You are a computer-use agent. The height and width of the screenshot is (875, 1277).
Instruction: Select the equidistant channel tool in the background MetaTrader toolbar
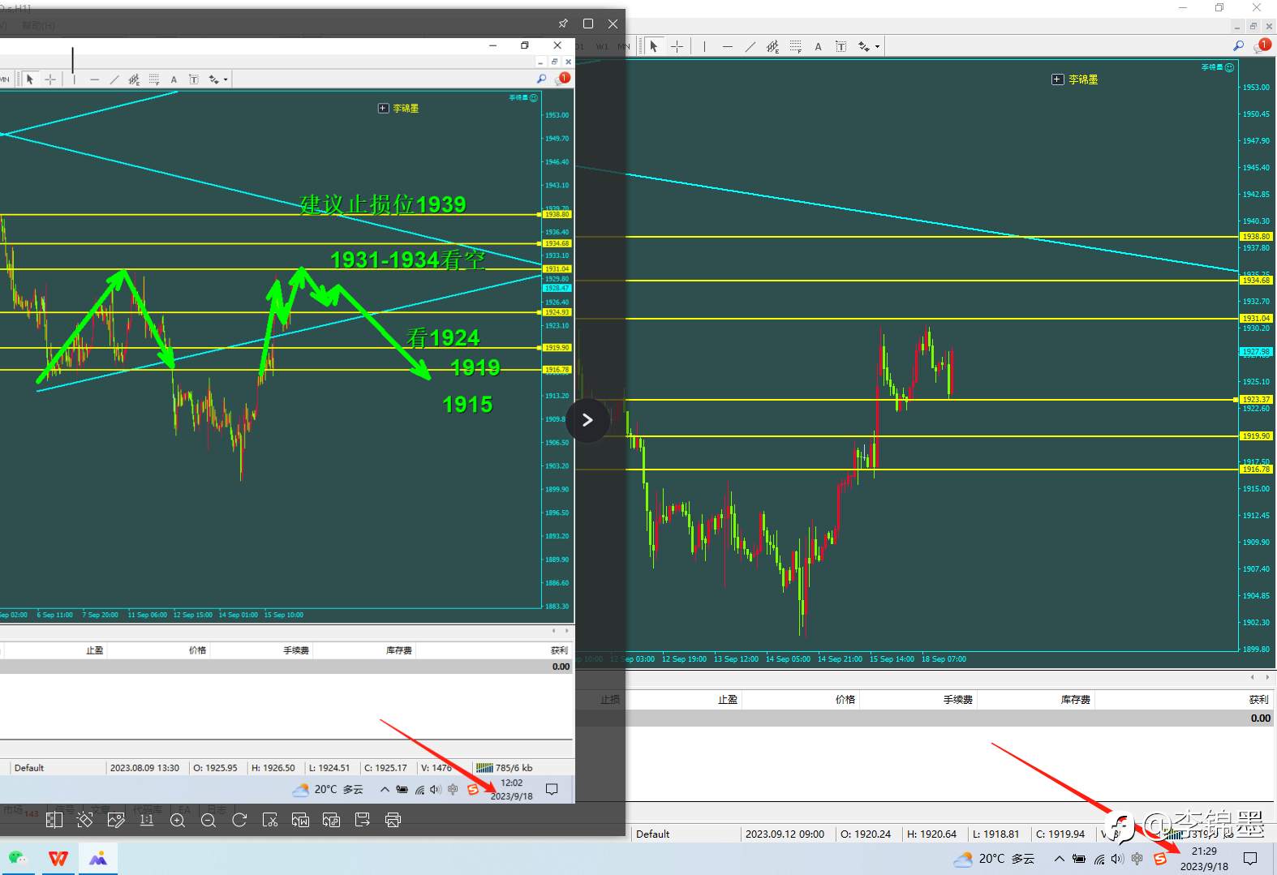tap(772, 46)
